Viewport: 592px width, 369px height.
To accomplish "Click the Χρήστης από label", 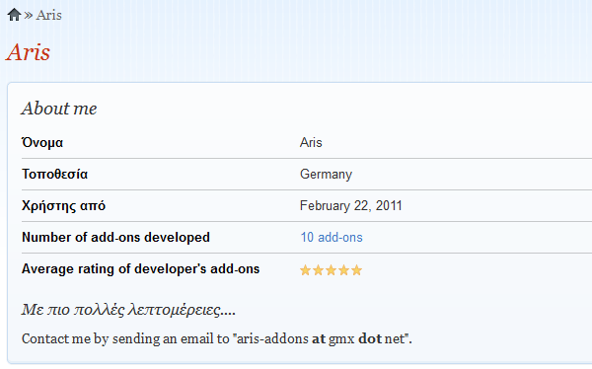I will click(63, 205).
